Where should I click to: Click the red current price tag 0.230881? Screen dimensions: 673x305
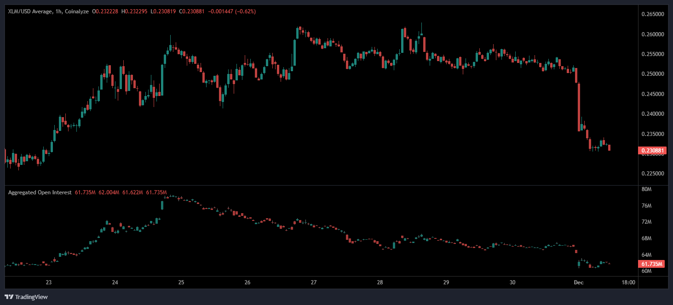point(652,150)
